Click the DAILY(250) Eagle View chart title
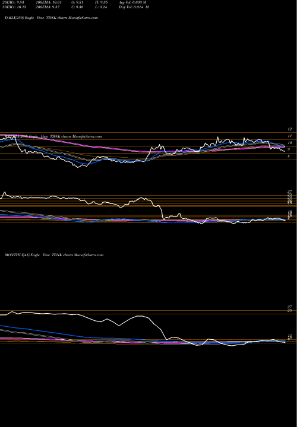This screenshot has width=297, height=427. pyautogui.click(x=51, y=18)
